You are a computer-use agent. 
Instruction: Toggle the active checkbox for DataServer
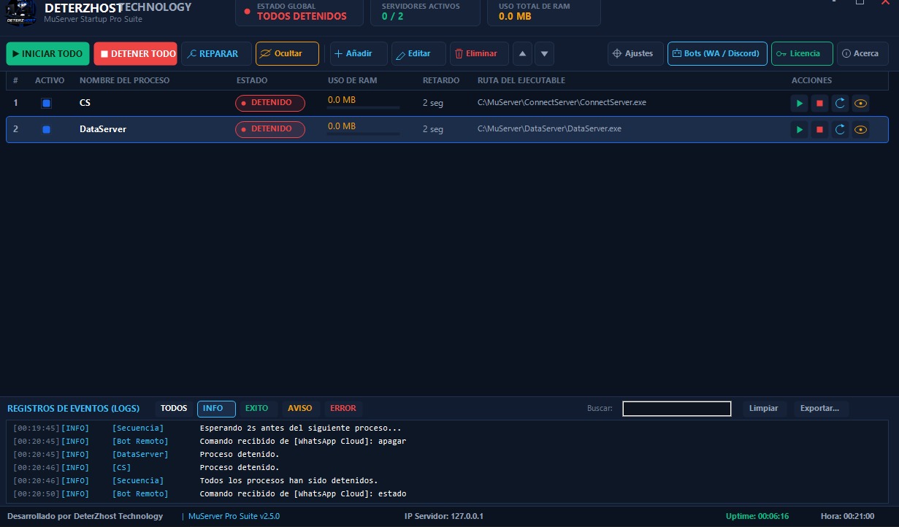(47, 129)
